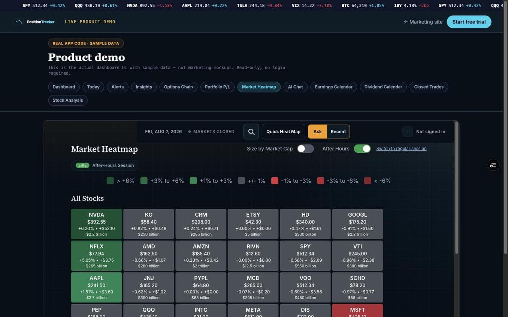508x317 pixels.
Task: Click the Quick Heat Map button
Action: coord(283,132)
